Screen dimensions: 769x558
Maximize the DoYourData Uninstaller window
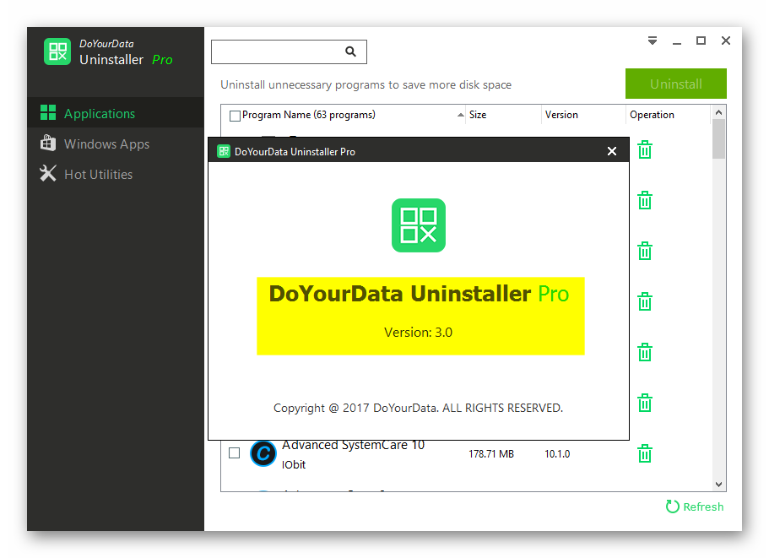tap(701, 41)
